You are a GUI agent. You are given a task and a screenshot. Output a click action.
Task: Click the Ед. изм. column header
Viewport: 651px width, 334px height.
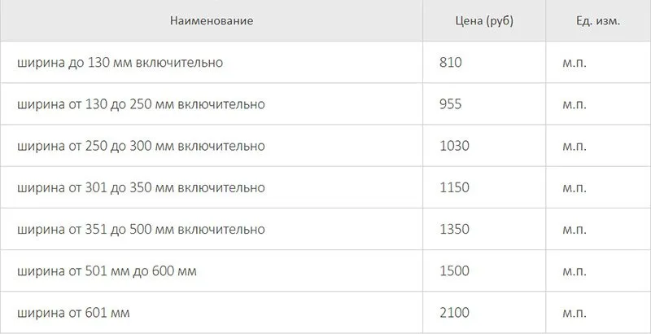598,20
